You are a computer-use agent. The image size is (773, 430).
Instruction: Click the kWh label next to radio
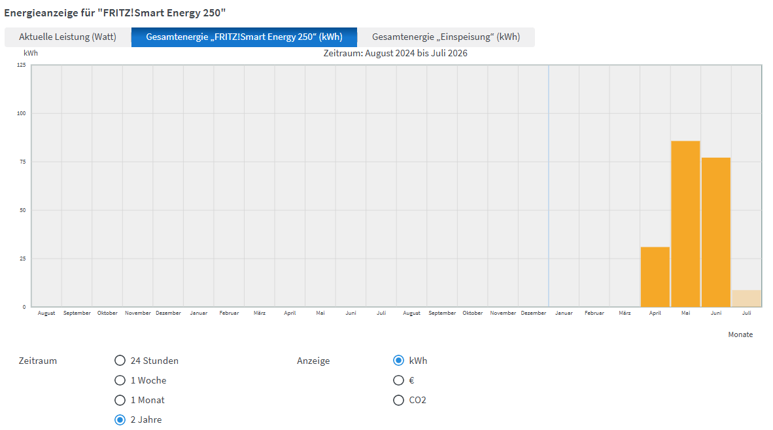(x=418, y=361)
